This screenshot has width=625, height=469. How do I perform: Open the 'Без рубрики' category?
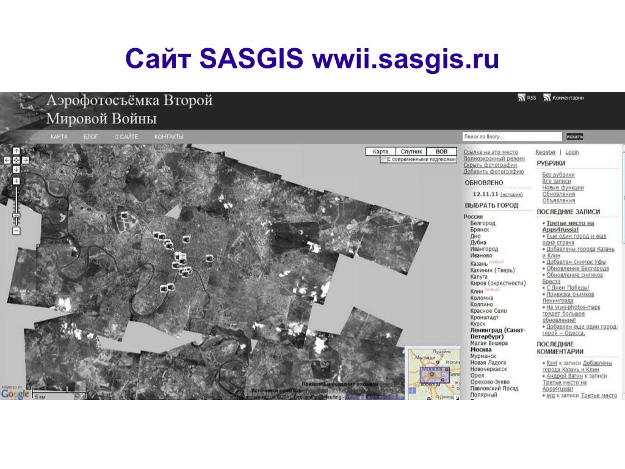point(558,175)
